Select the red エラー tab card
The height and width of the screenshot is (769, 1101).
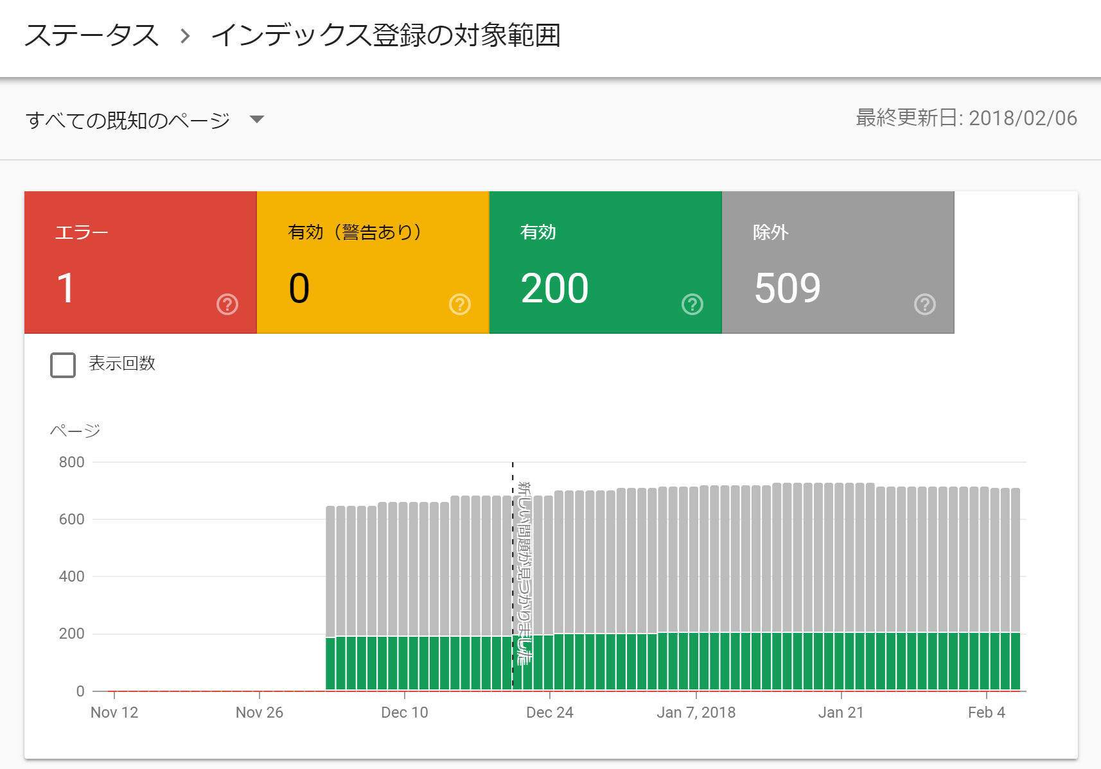141,263
